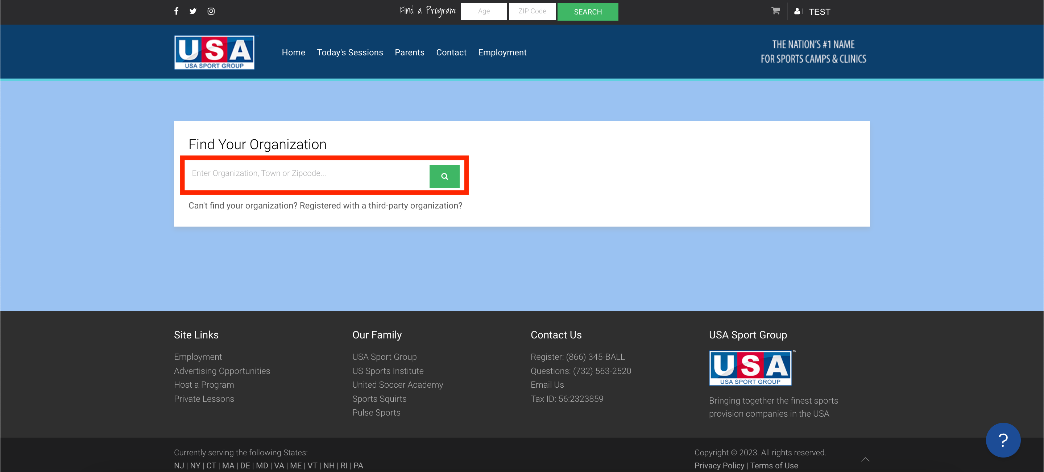The image size is (1044, 472).
Task: Click the user account icon
Action: click(797, 11)
